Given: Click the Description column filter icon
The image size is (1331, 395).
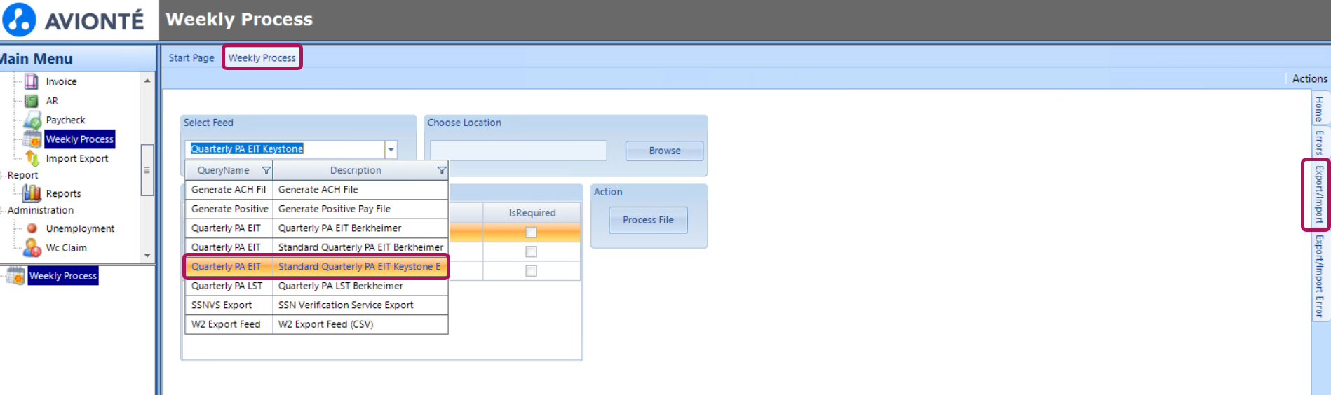Looking at the screenshot, I should pos(441,170).
